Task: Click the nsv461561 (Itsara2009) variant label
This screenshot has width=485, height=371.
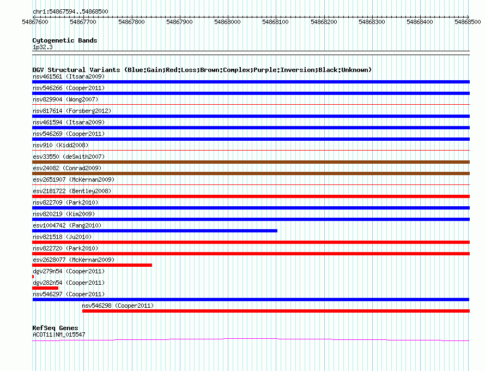Action: point(69,76)
